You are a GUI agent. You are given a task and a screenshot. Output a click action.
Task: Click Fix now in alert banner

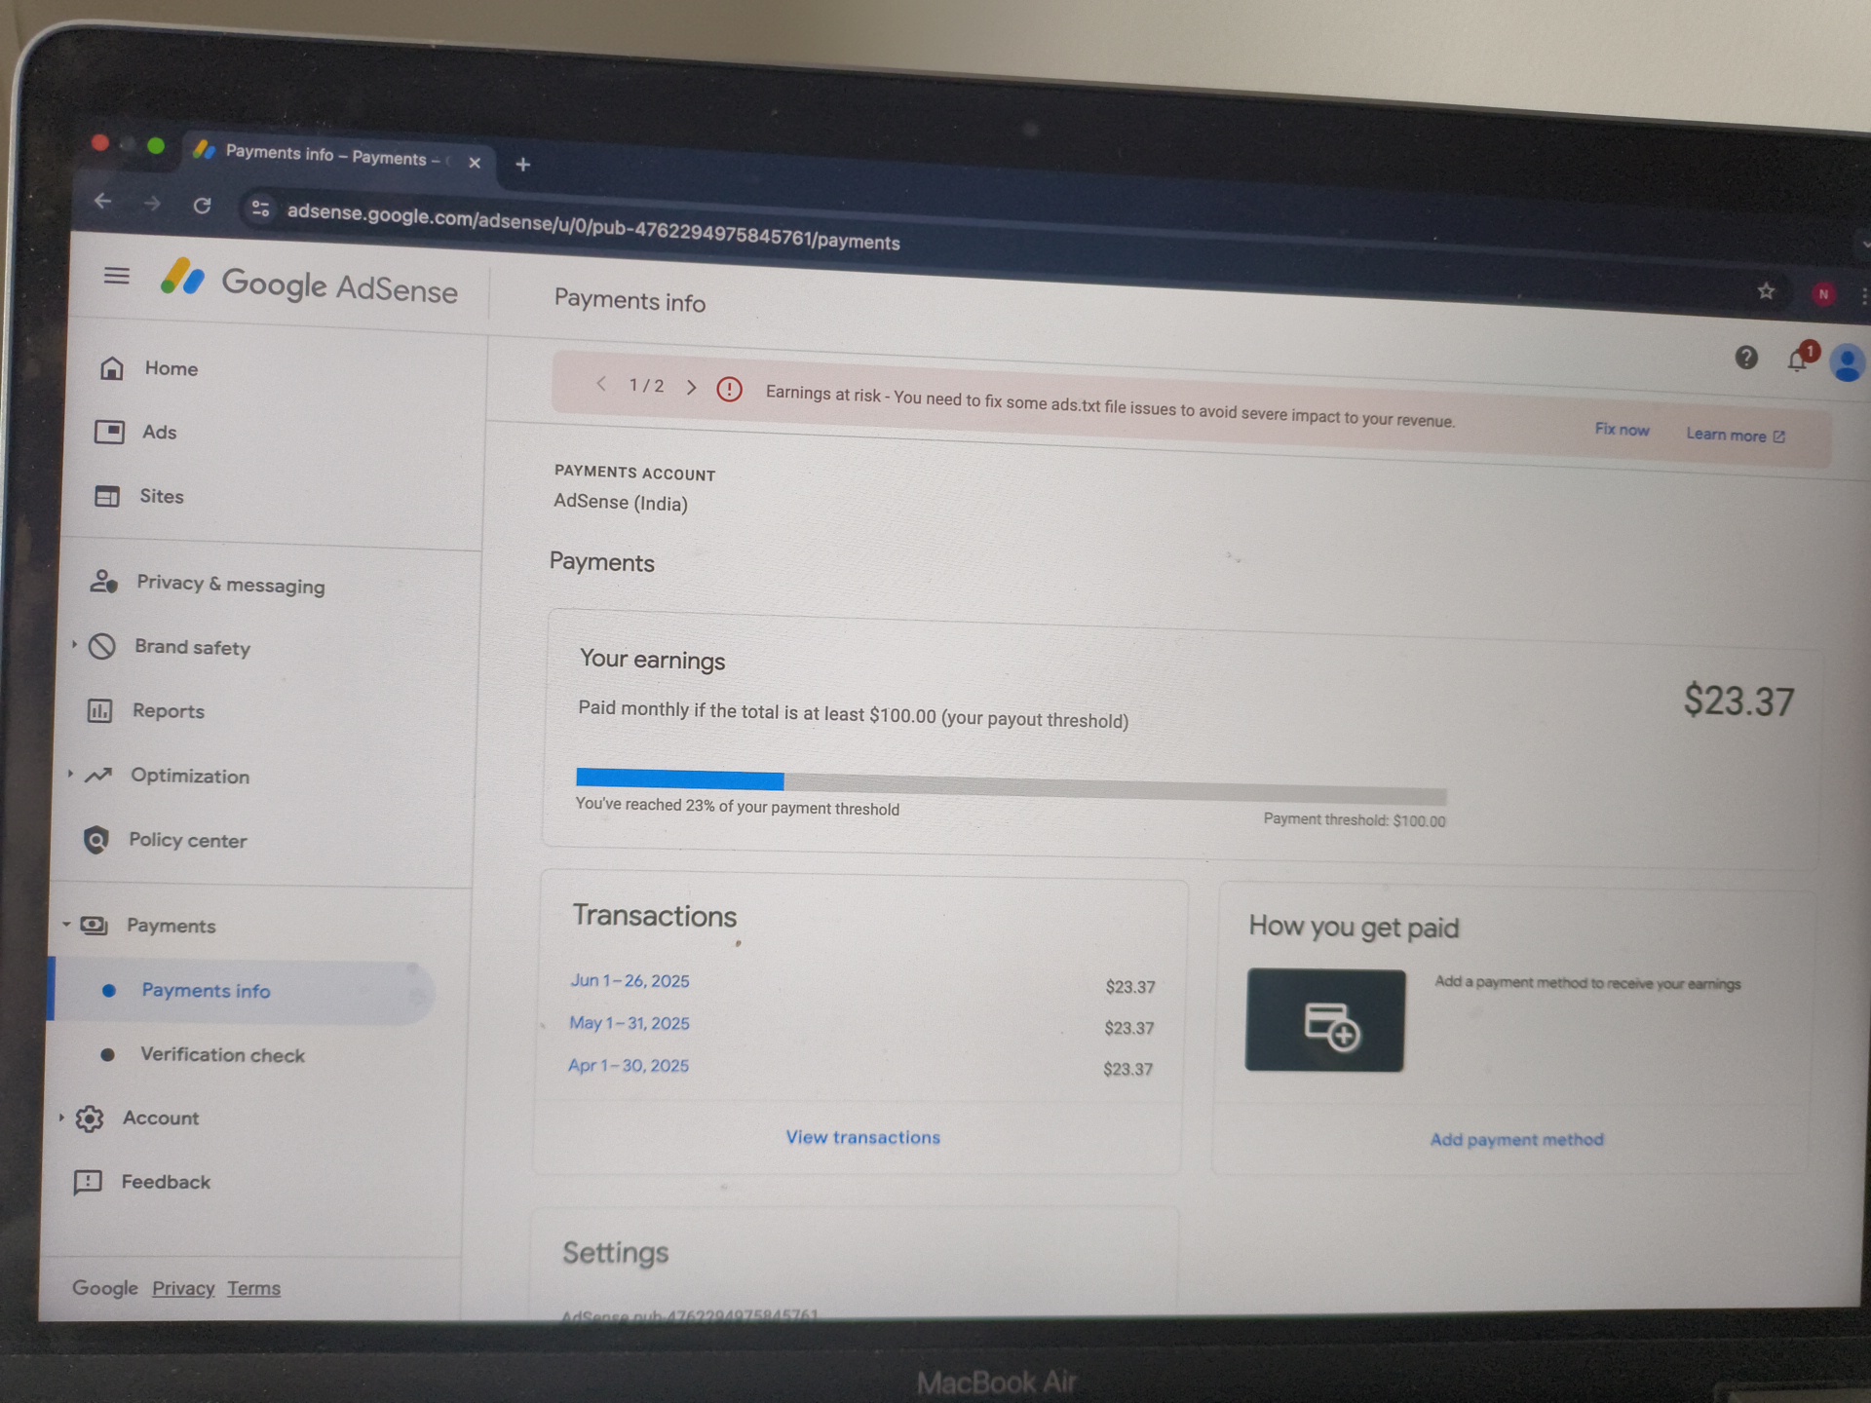[x=1622, y=430]
